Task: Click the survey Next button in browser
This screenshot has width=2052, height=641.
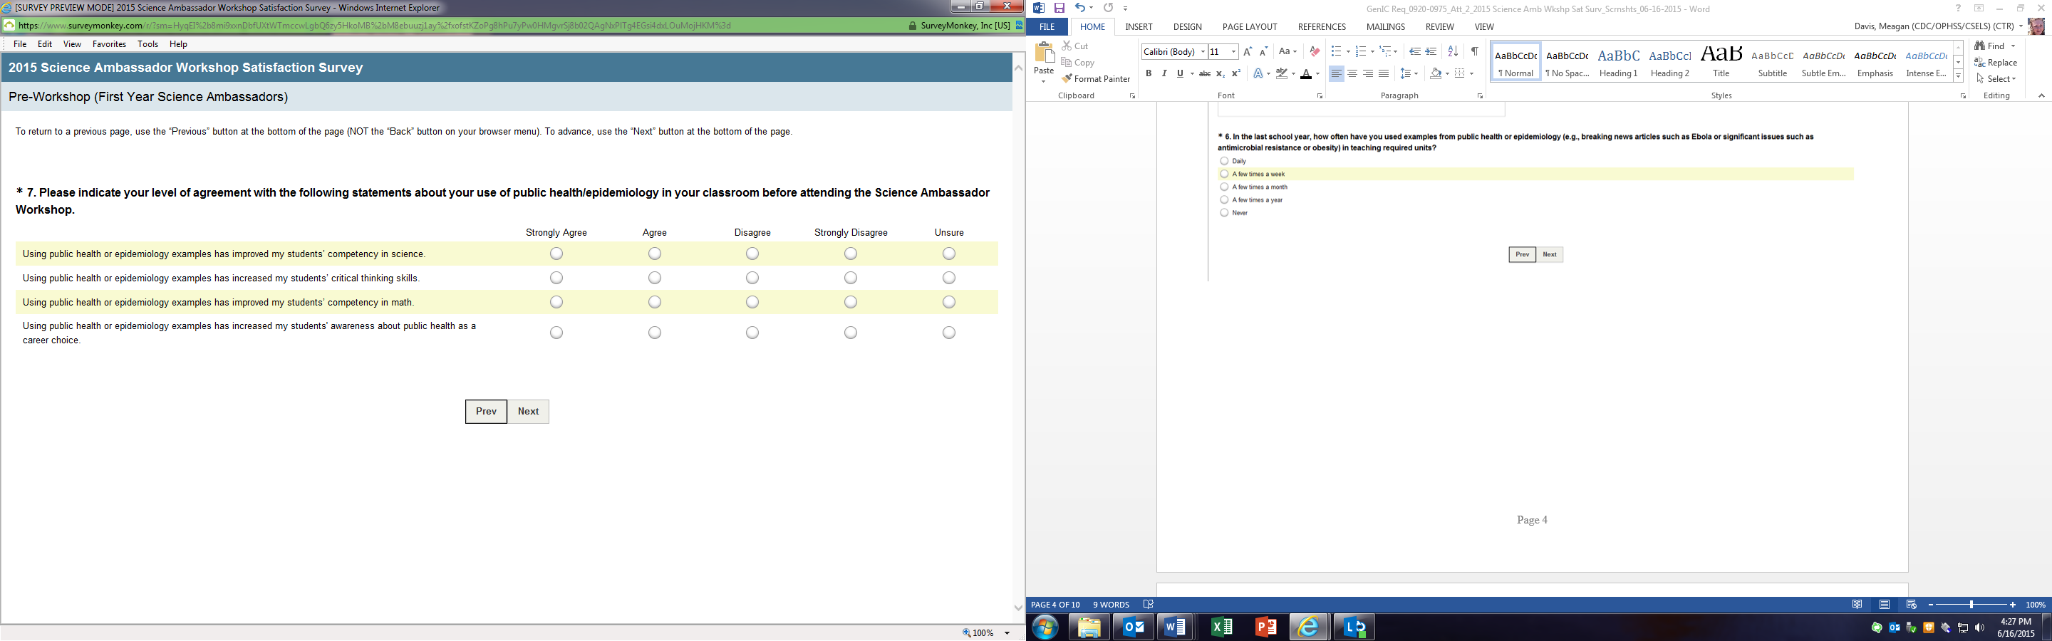Action: [528, 412]
